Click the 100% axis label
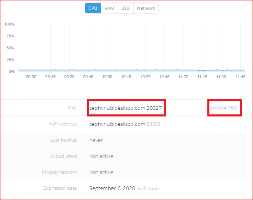 click(9, 24)
